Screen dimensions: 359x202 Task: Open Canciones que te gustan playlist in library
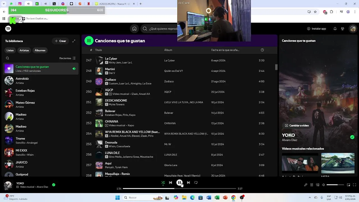[41, 69]
